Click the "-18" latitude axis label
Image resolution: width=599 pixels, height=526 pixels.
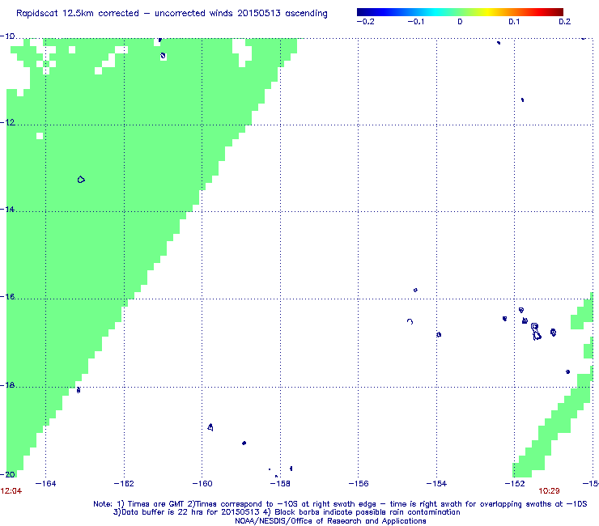7,385
